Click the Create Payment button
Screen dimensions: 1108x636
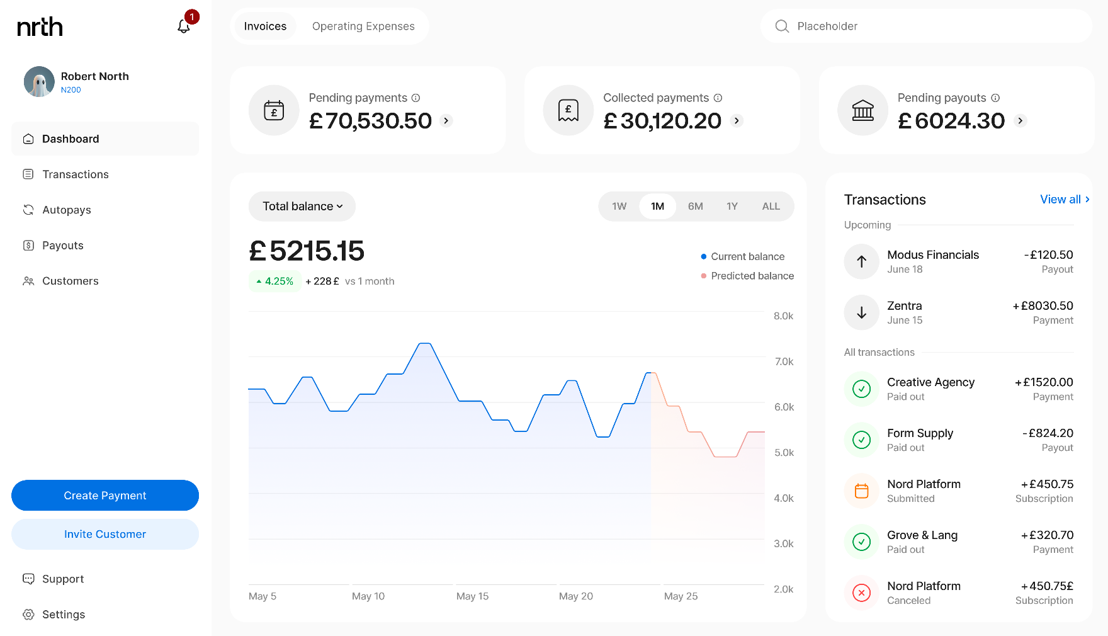[105, 496]
